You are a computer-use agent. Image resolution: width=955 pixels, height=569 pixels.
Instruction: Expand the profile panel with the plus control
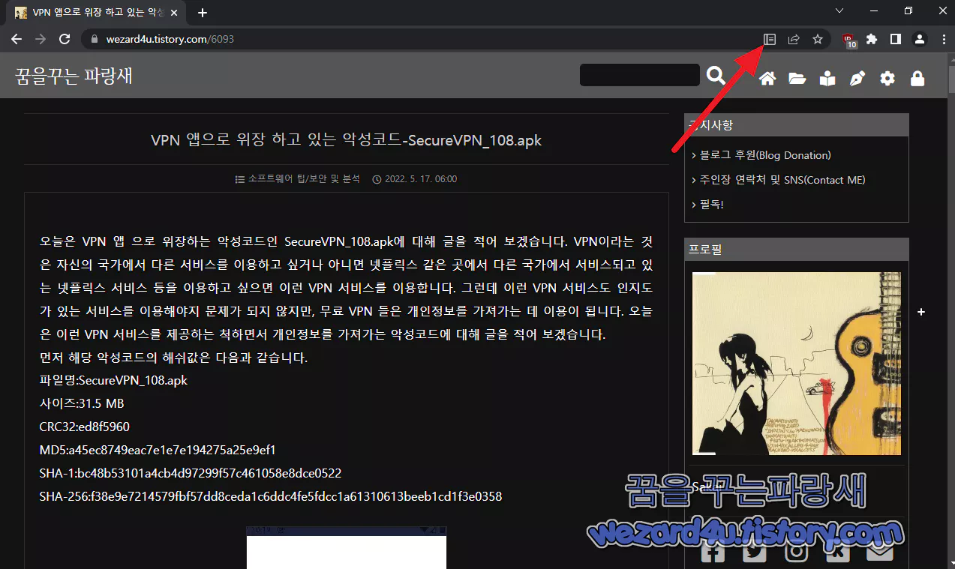pyautogui.click(x=921, y=312)
